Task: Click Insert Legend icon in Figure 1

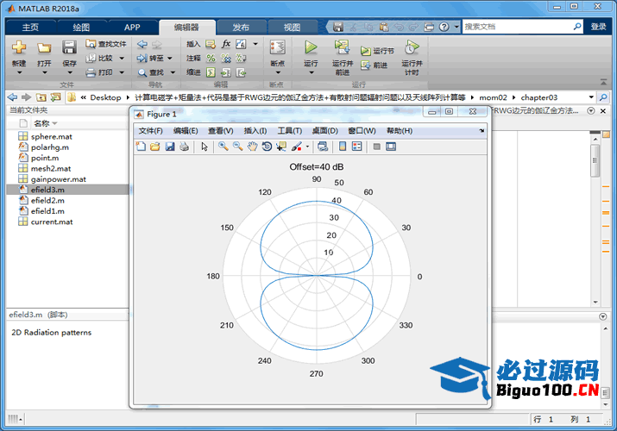Action: point(357,147)
